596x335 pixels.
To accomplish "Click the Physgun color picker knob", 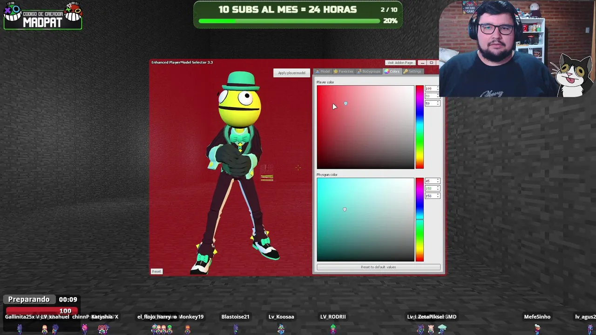I will click(x=345, y=209).
